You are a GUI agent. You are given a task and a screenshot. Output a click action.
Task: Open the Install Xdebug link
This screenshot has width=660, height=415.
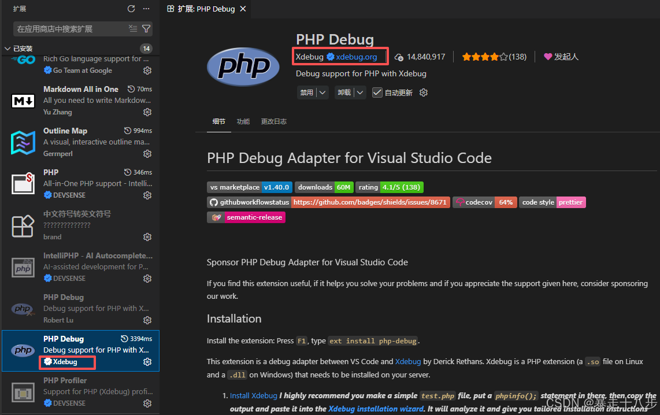point(253,396)
